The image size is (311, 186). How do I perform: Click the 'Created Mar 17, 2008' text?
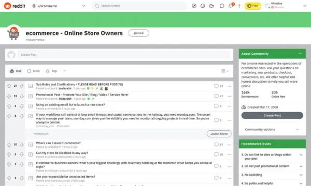pyautogui.click(x=262, y=107)
